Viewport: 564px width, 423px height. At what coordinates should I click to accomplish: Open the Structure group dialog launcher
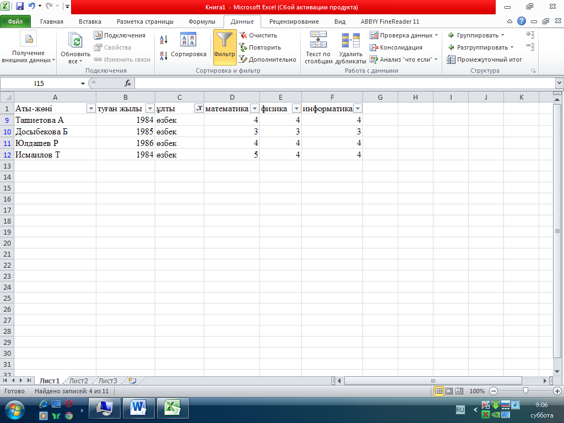[533, 71]
